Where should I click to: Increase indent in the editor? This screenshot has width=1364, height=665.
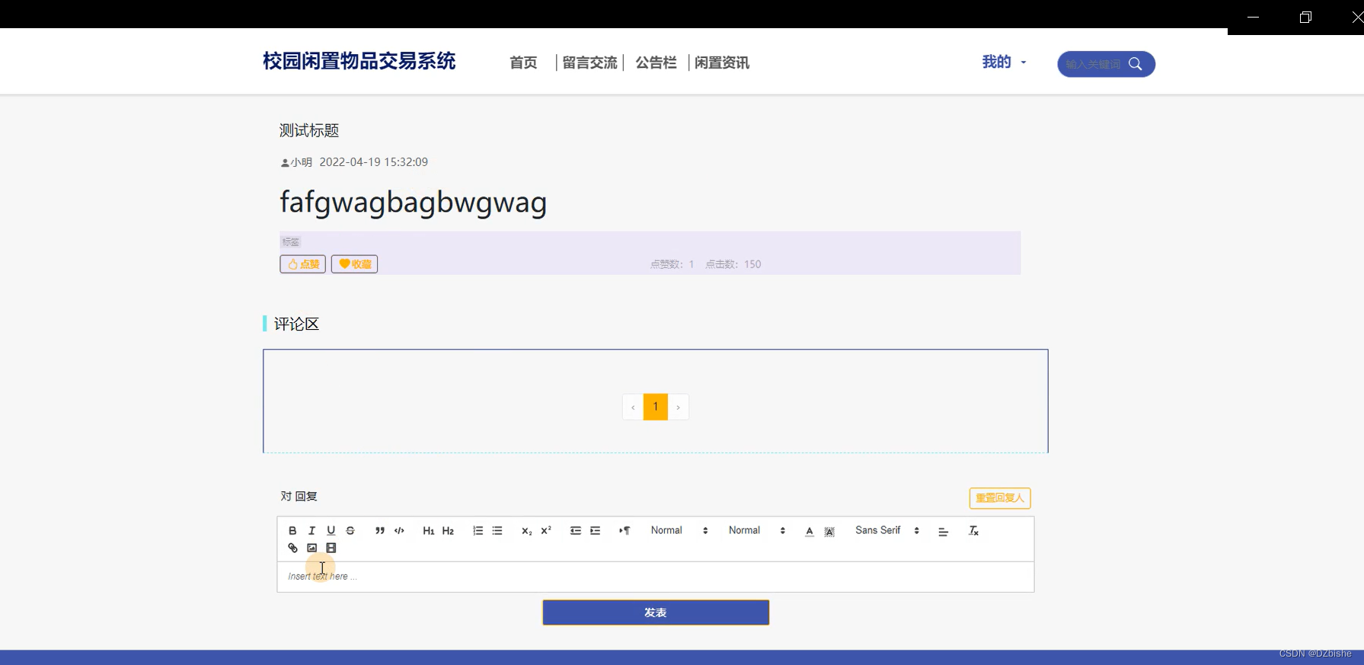tap(595, 531)
